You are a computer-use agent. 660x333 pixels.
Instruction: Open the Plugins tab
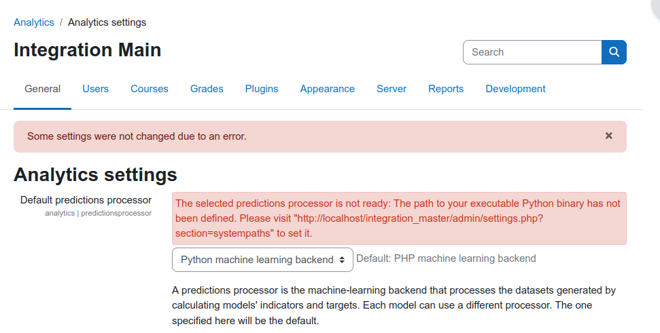(x=262, y=89)
